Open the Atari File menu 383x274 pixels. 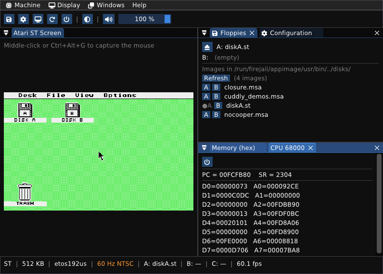click(x=56, y=95)
